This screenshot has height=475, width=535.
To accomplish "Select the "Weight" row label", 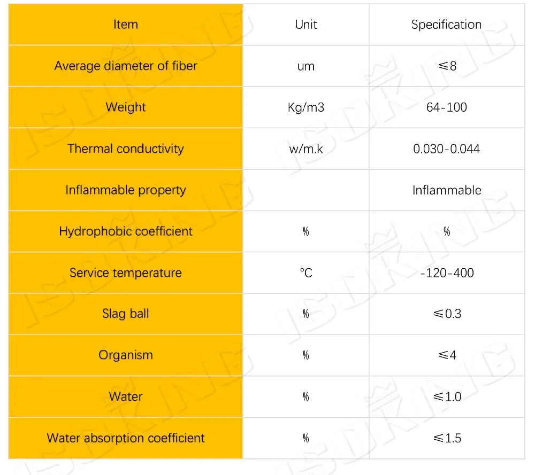I will pyautogui.click(x=126, y=107).
